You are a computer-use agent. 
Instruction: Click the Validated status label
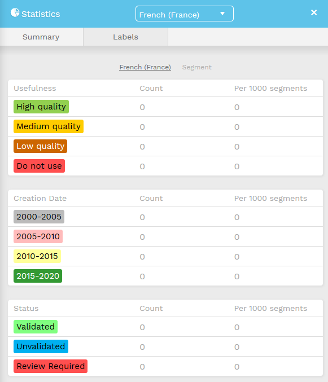(x=36, y=327)
